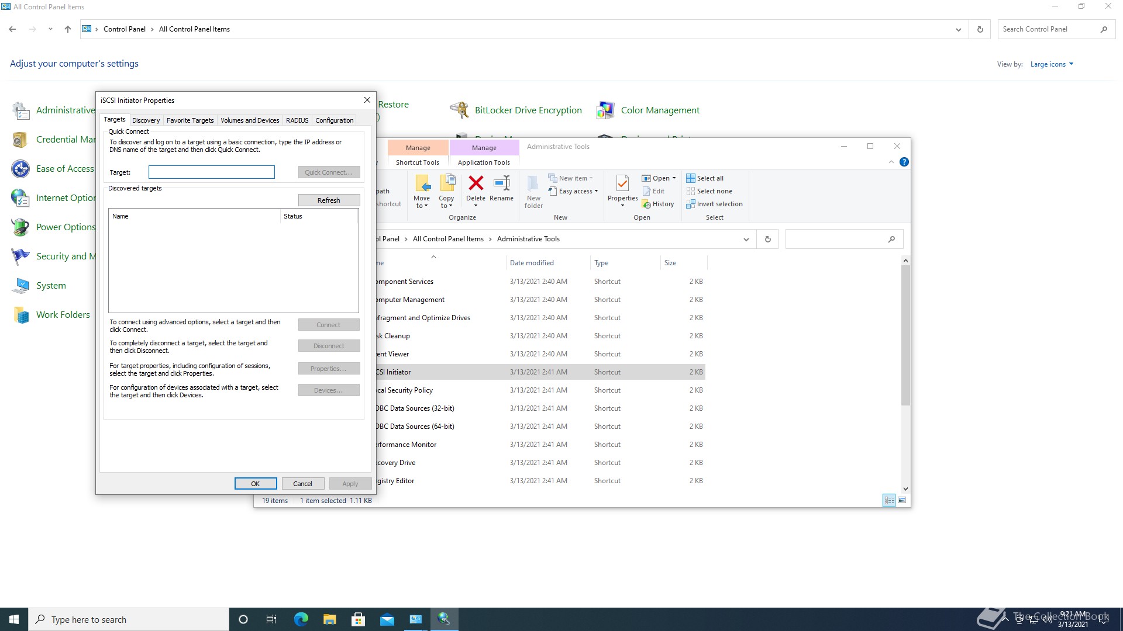This screenshot has height=631, width=1123.
Task: Switch to the Configuration tab
Action: [334, 120]
